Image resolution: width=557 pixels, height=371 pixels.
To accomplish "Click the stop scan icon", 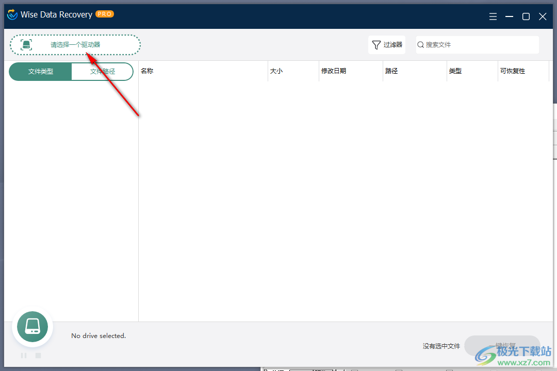I will (38, 356).
